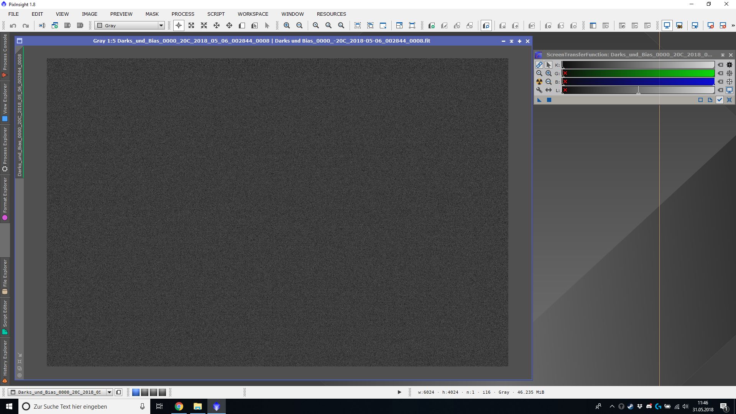Click the toolbar zoom in magnifier button

tap(287, 26)
